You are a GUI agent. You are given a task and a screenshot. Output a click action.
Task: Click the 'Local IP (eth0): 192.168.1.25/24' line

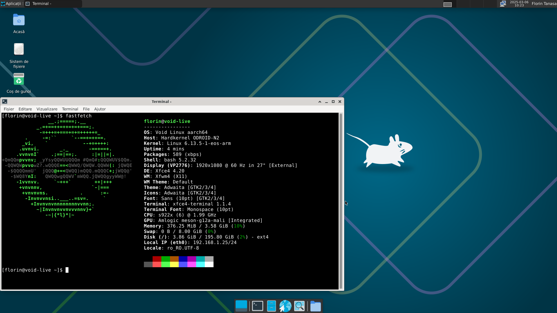190,243
